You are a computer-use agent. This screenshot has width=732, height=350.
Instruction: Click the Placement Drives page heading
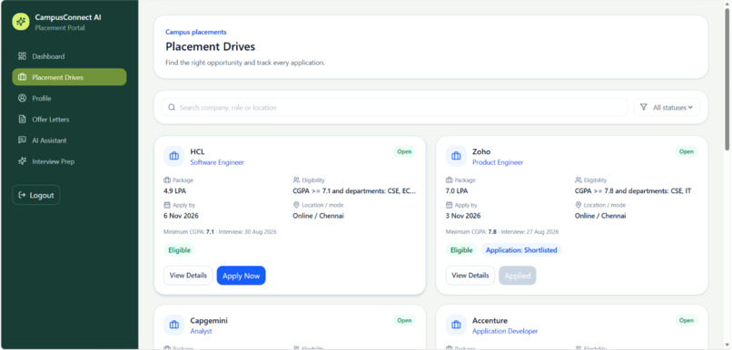pyautogui.click(x=210, y=46)
